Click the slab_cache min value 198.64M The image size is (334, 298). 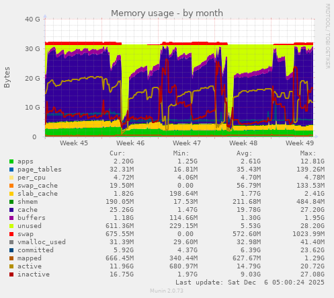tap(183, 194)
